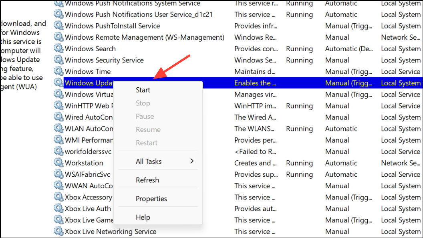Viewport: 423px width, 238px height.
Task: Click the gear icon beside WSAIFabricSvc
Action: click(x=58, y=174)
